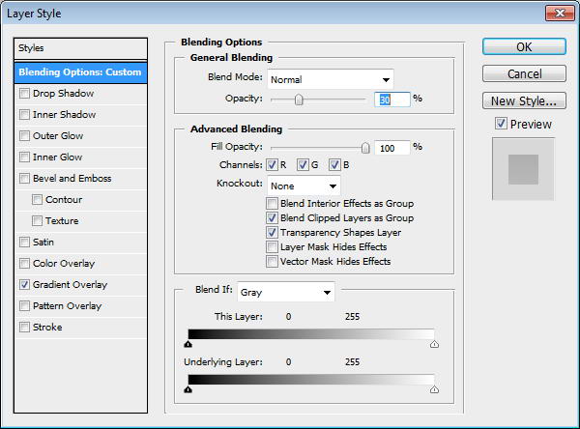
Task: Click the Fill Opacity value field
Action: click(392, 148)
